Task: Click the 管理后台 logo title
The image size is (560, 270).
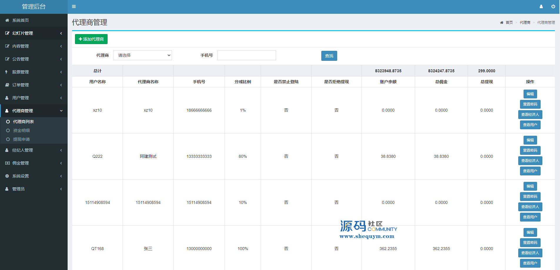Action: 34,6
